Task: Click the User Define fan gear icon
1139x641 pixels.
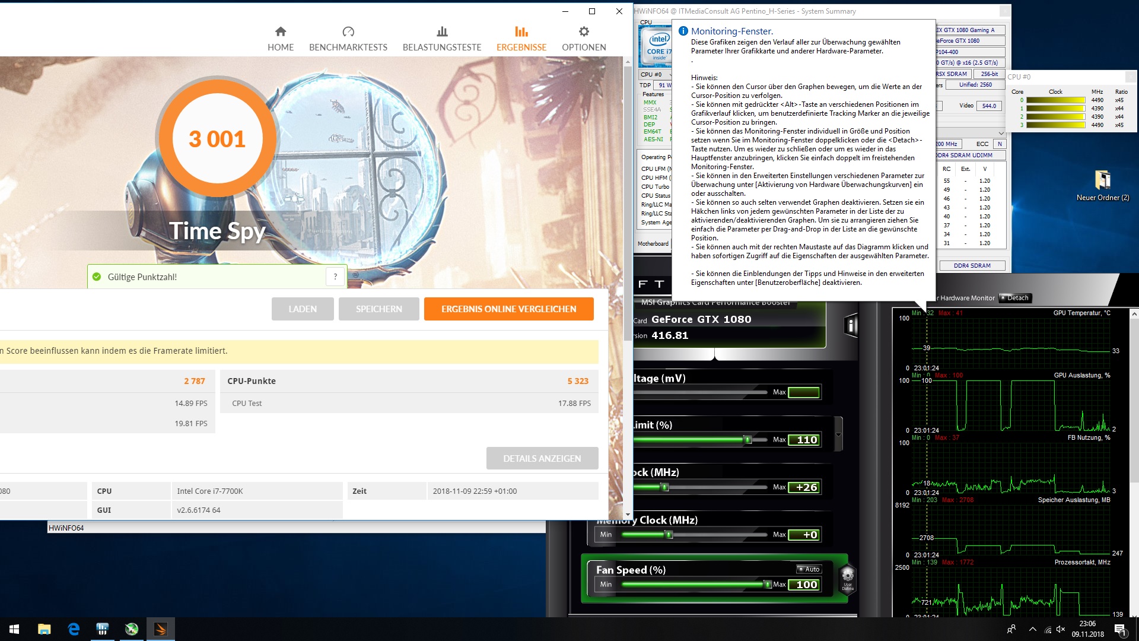Action: click(x=848, y=576)
